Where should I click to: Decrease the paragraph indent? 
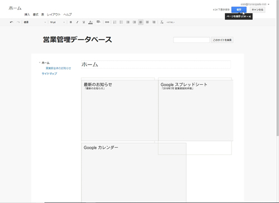(128, 22)
